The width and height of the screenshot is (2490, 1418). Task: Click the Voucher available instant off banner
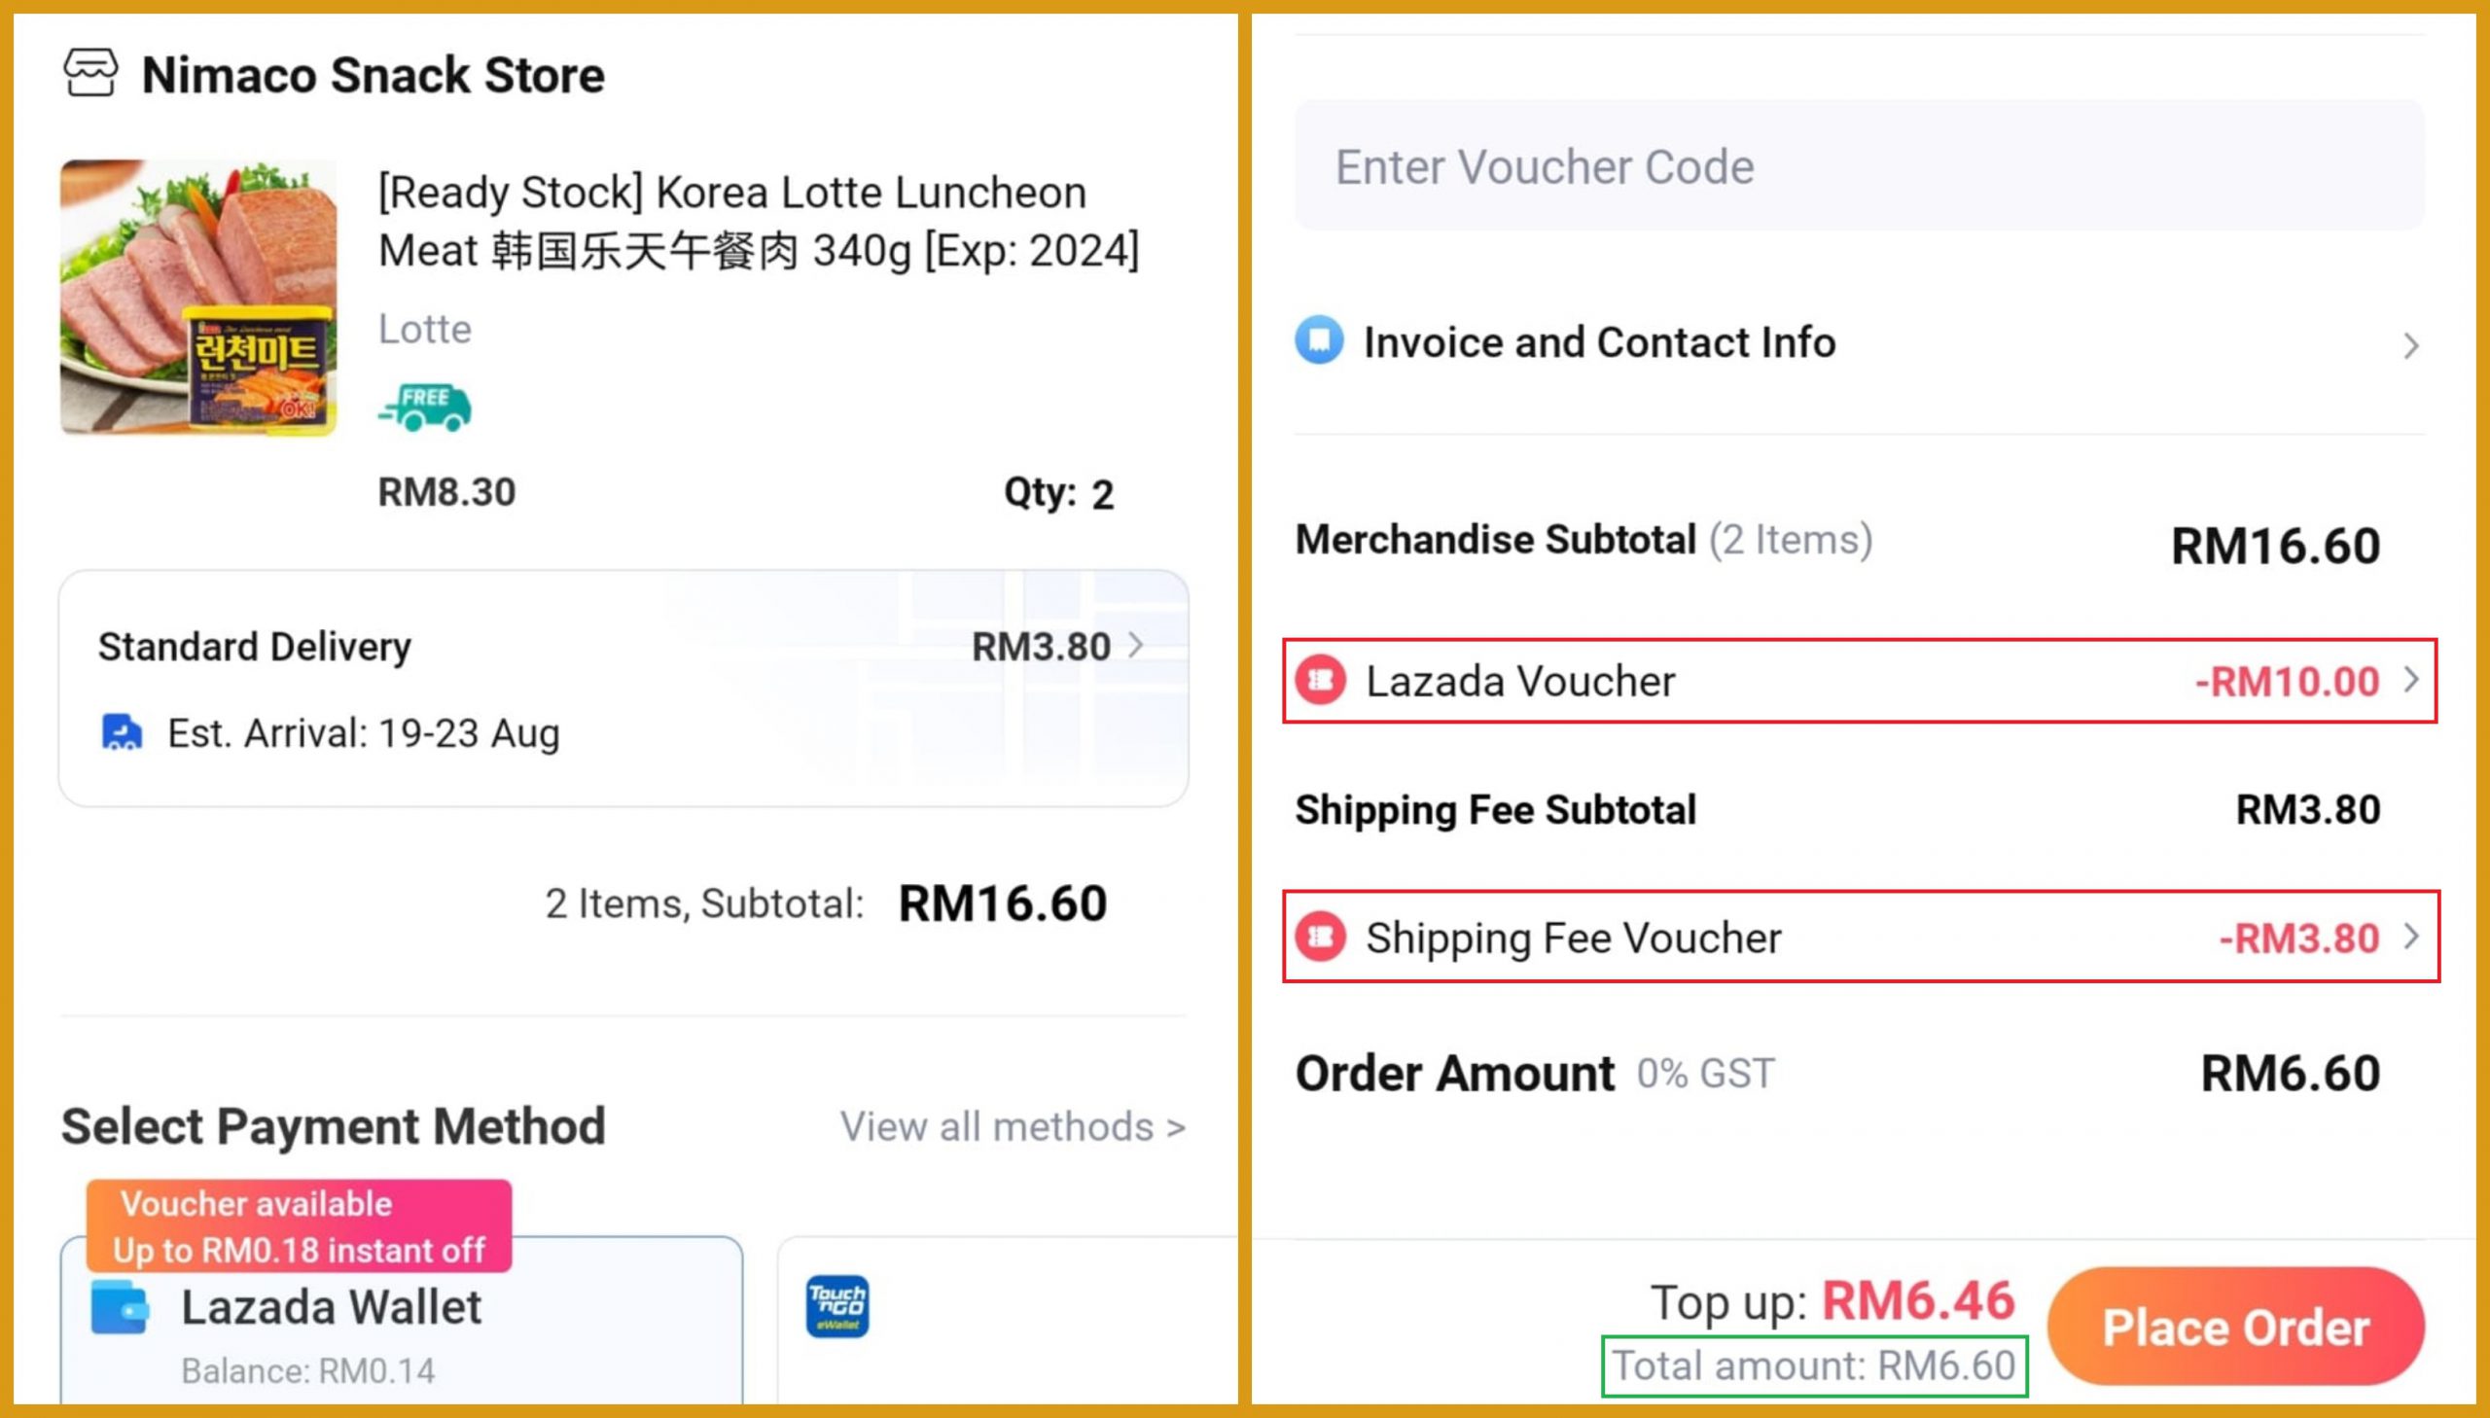point(299,1226)
